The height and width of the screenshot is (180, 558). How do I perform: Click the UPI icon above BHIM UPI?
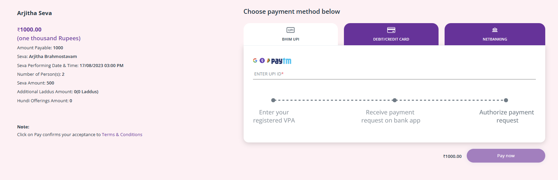tap(291, 30)
